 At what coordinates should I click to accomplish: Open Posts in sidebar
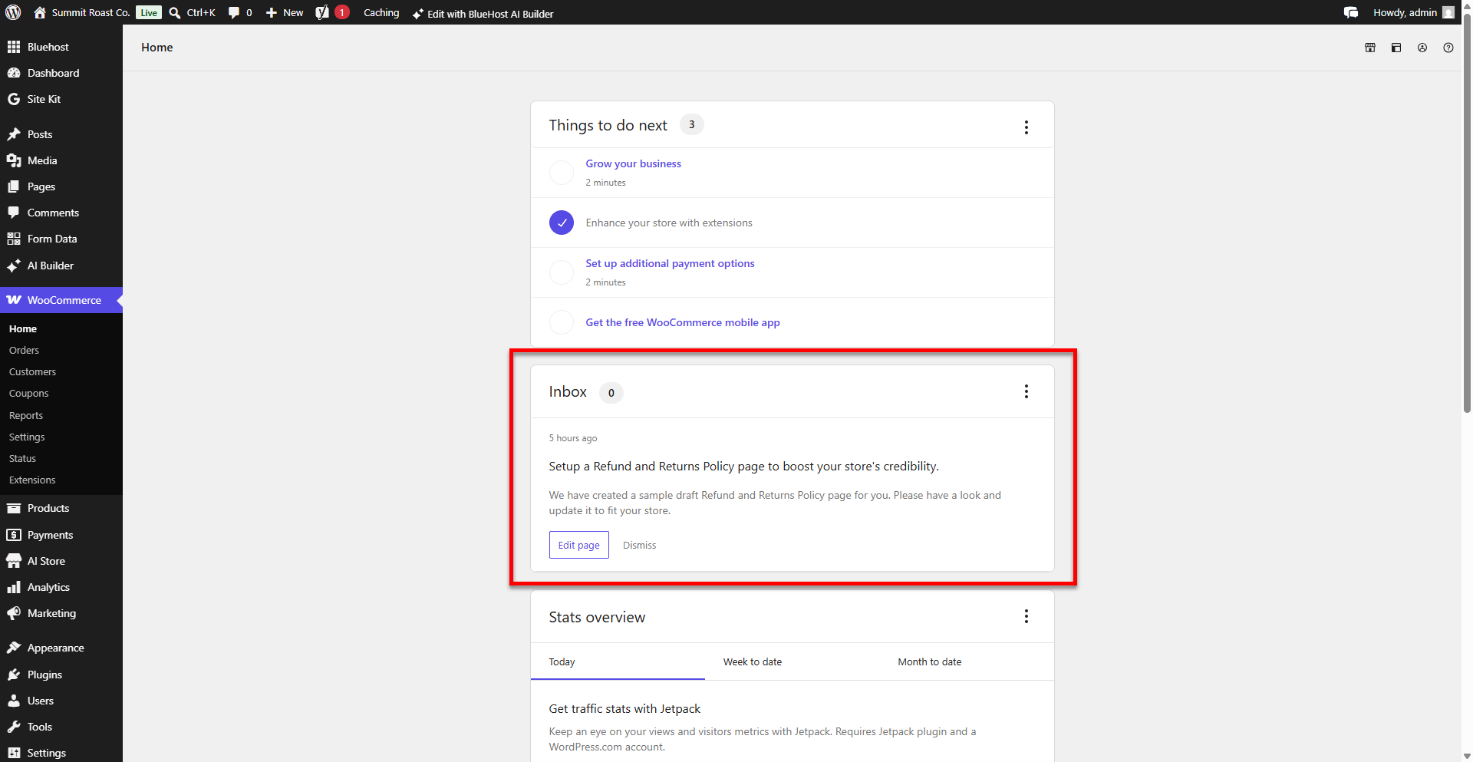(x=61, y=134)
